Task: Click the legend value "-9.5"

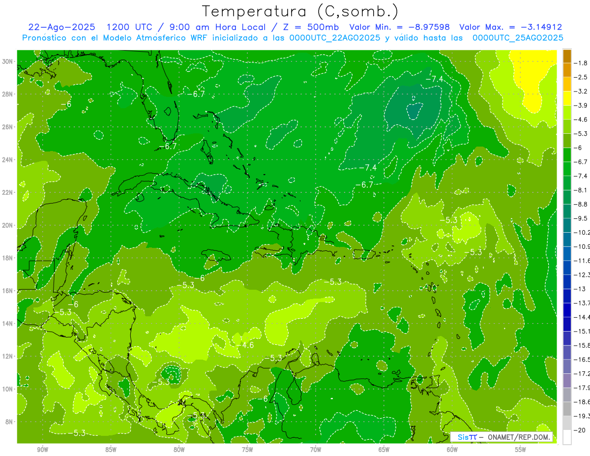Action: tap(581, 218)
